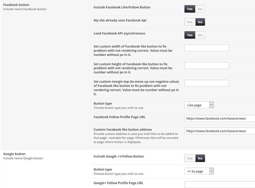Set Include Facebook Like/Follow Button to No
The image size is (255, 188).
pyautogui.click(x=200, y=9)
